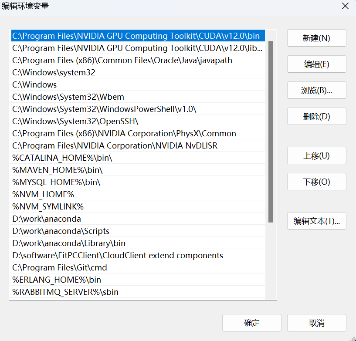Image resolution: width=356 pixels, height=341 pixels.
Task: Select the %ERLANG_HOME%\bin entry
Action: point(138,280)
